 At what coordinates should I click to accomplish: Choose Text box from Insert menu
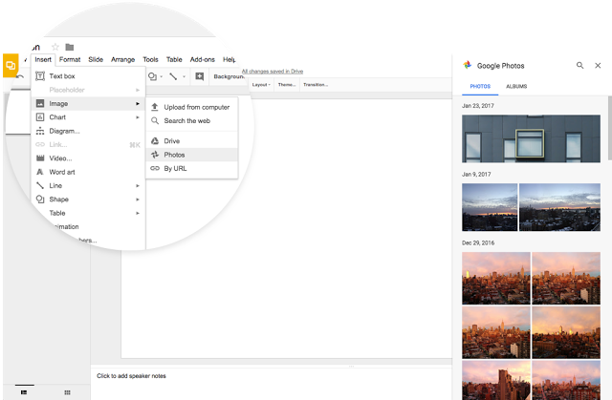88,76
